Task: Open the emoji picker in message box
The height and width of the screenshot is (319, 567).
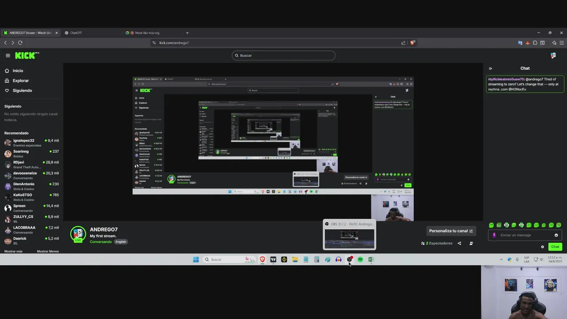Action: point(556,235)
